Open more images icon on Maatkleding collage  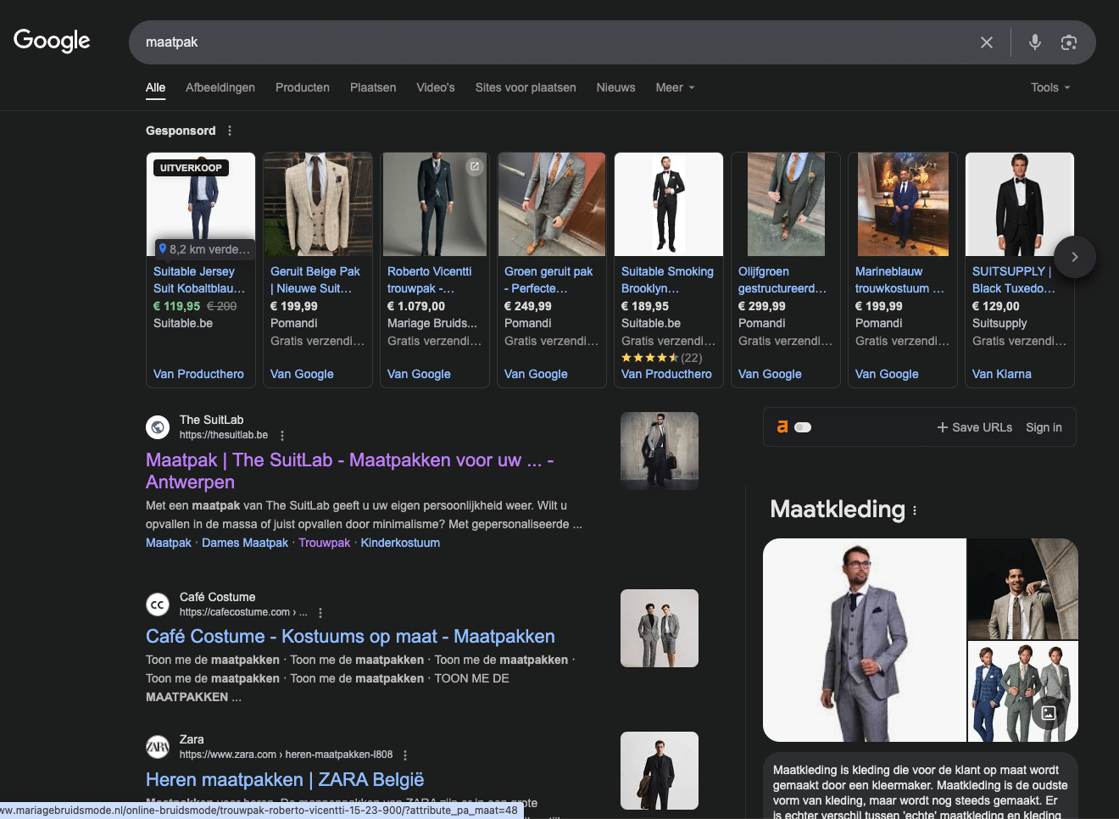click(x=1049, y=713)
